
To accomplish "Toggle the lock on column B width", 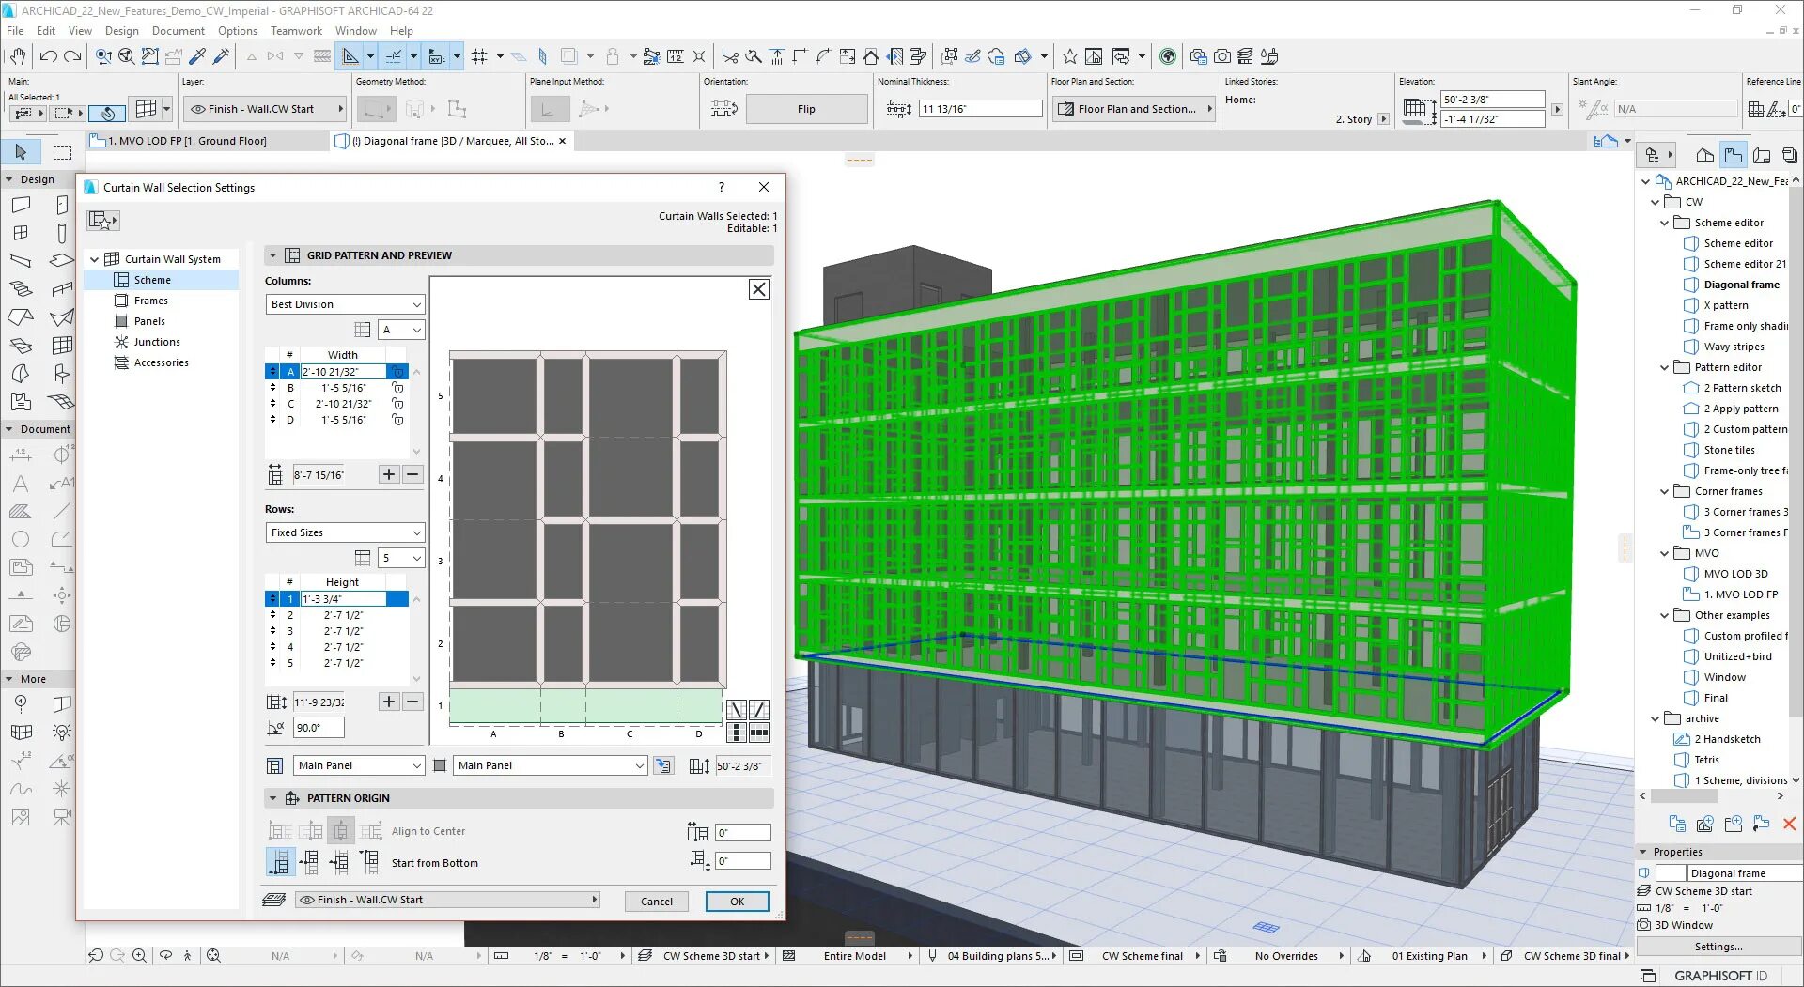I will tap(397, 388).
